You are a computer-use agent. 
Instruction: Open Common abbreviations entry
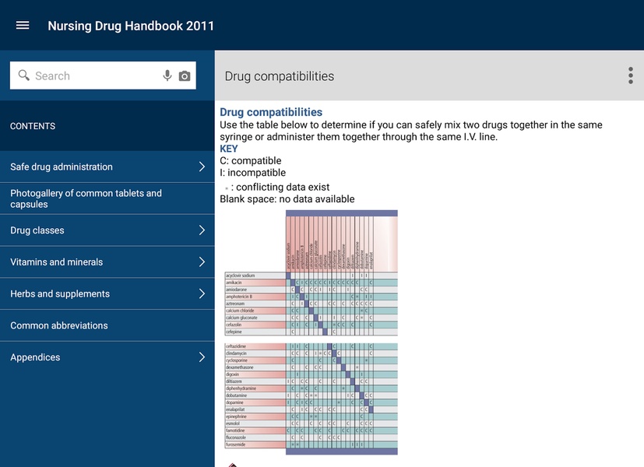[x=107, y=325]
